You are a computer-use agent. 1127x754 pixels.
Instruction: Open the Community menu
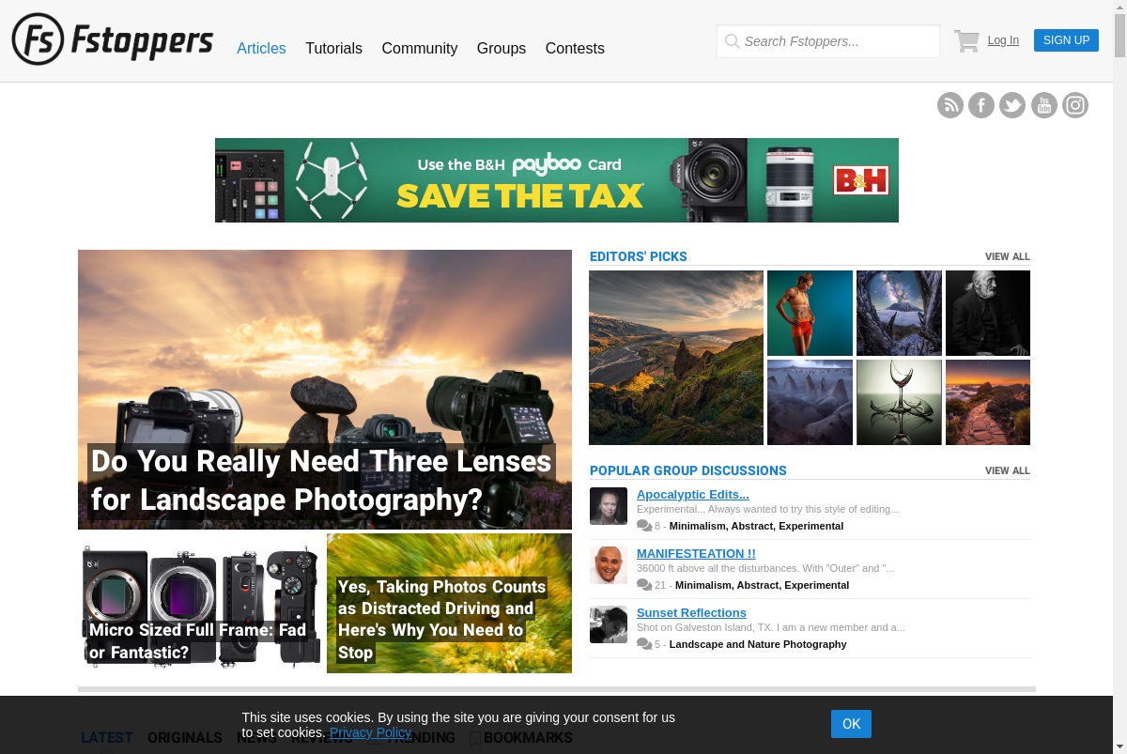click(x=420, y=48)
